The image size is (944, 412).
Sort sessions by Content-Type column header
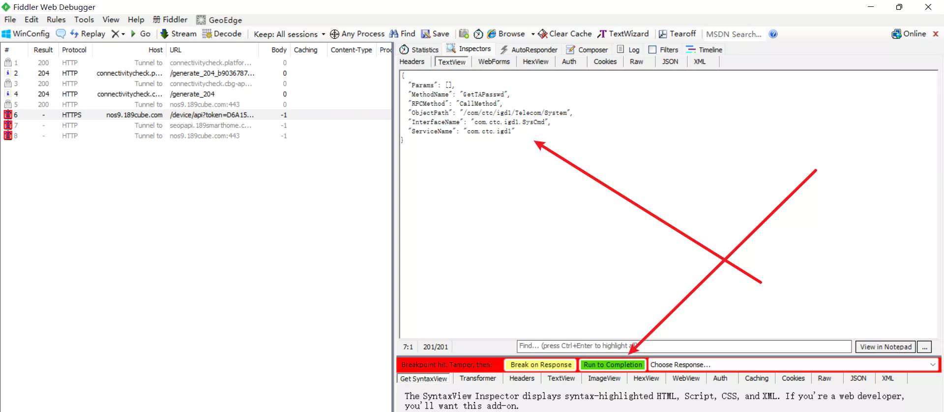tap(351, 50)
